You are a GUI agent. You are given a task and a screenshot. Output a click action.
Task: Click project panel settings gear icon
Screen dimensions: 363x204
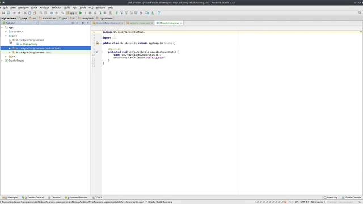pyautogui.click(x=83, y=23)
